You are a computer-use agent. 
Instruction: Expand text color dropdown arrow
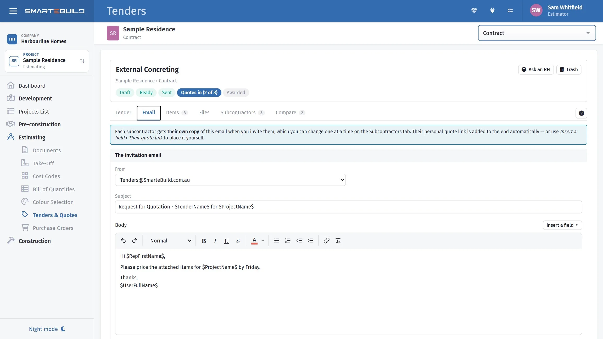coord(263,241)
